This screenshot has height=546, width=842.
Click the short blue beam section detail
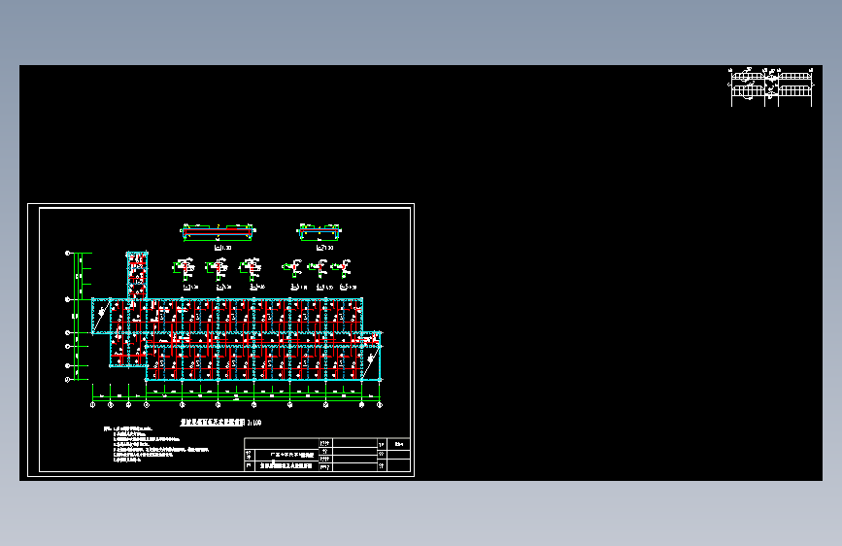320,232
